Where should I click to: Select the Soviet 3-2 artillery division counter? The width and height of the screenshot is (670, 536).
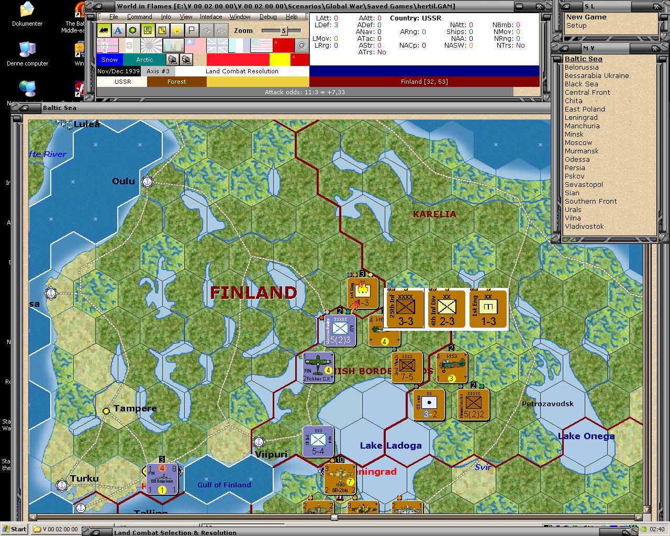pyautogui.click(x=429, y=405)
